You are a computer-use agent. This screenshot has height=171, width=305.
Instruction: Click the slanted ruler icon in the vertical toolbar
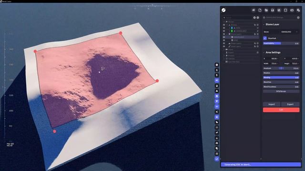point(217,133)
